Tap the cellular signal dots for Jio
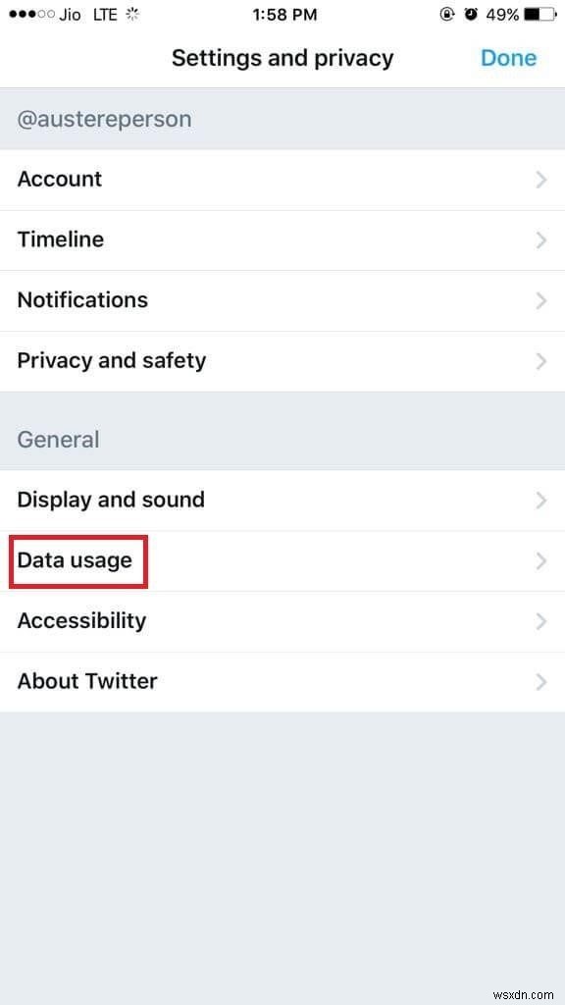 [31, 14]
